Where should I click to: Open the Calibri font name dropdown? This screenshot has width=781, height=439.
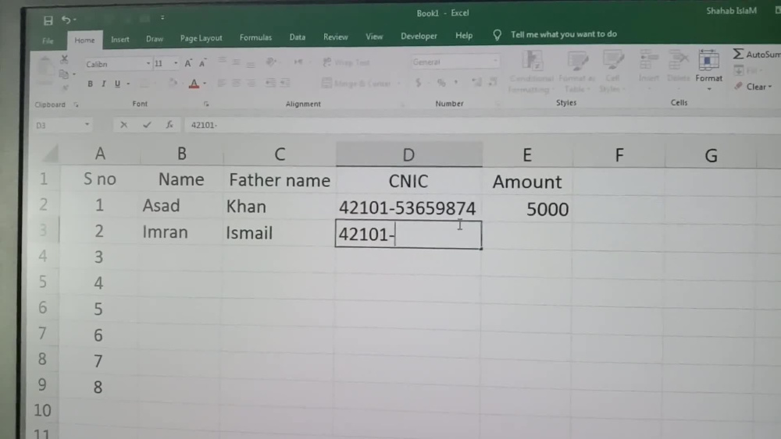tap(148, 64)
